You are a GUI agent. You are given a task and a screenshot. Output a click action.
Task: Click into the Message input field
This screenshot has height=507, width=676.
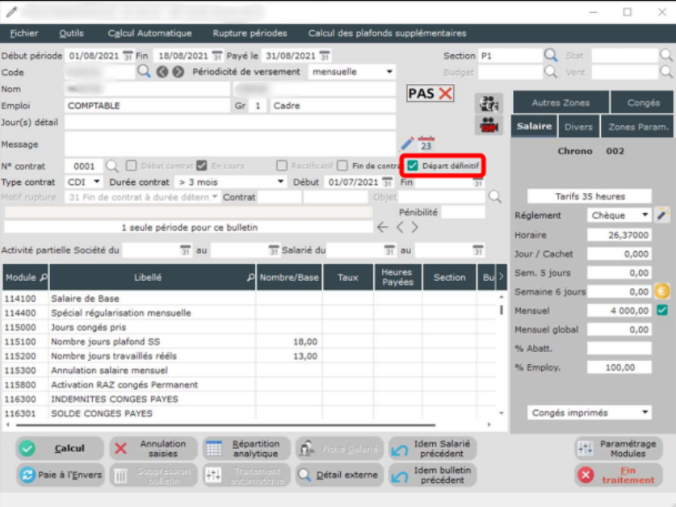coord(229,145)
